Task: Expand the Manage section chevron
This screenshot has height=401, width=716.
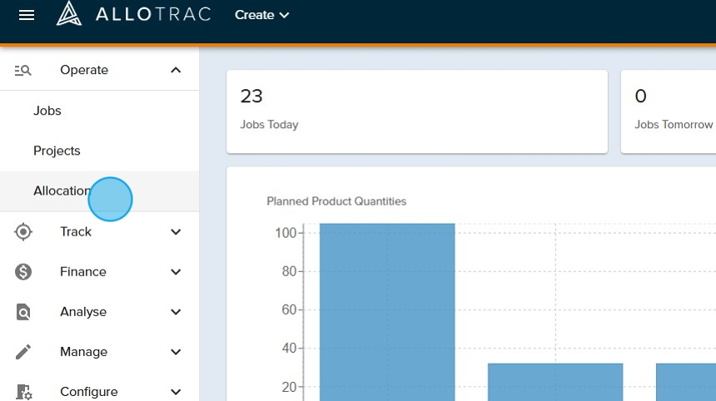Action: (176, 352)
